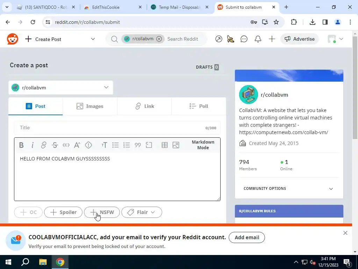Insert a quote block
This screenshot has height=269, width=358.
pos(138,145)
